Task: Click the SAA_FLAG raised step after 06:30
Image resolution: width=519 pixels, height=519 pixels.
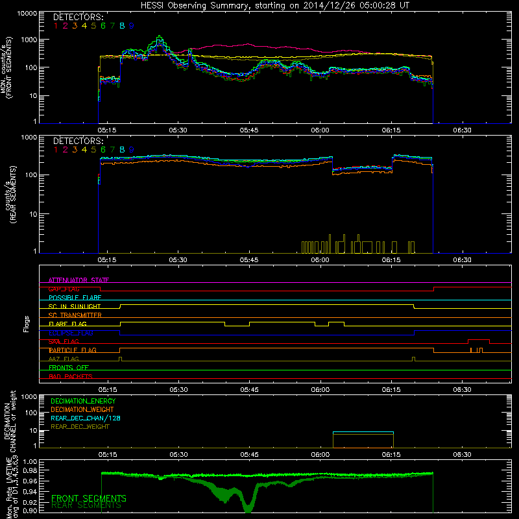Action: pyautogui.click(x=479, y=340)
